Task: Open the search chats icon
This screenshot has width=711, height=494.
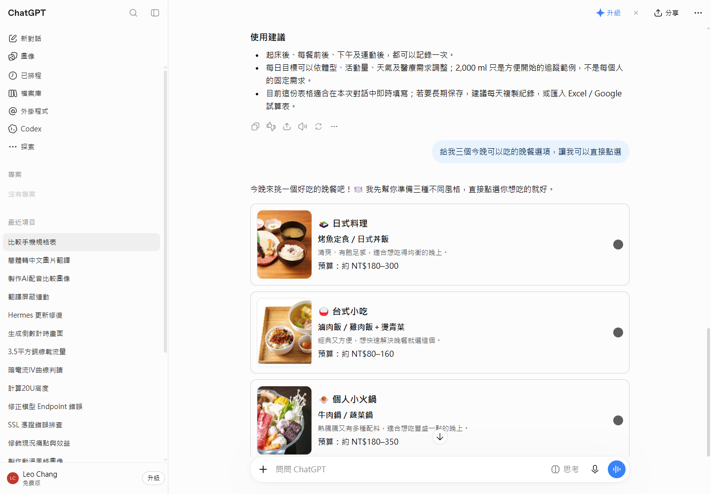Action: (133, 13)
